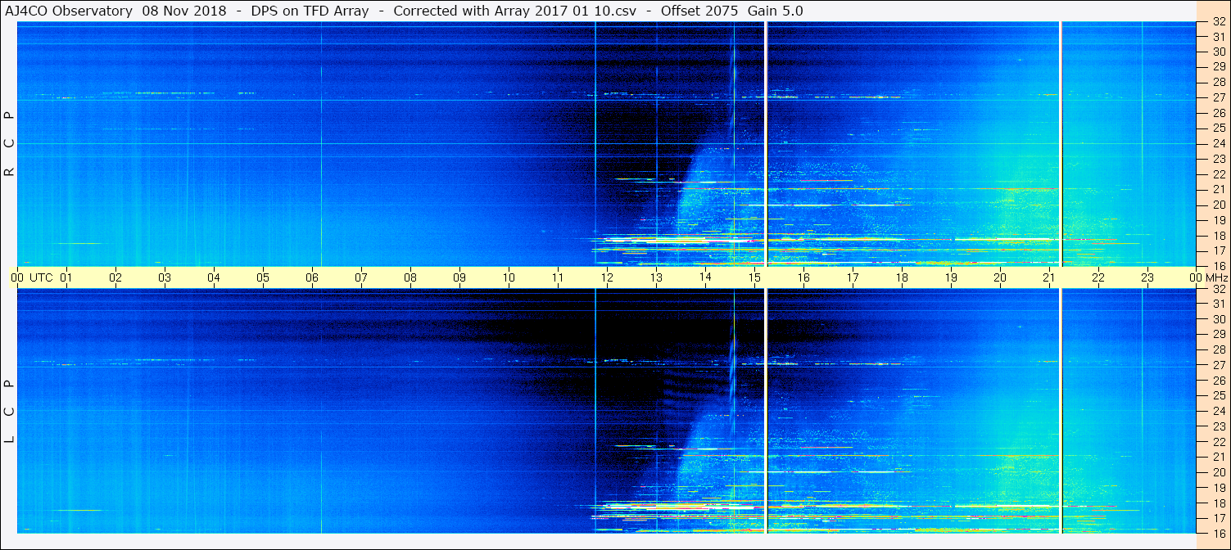Click 27 on LCP panel frequency scale

pyautogui.click(x=1219, y=365)
